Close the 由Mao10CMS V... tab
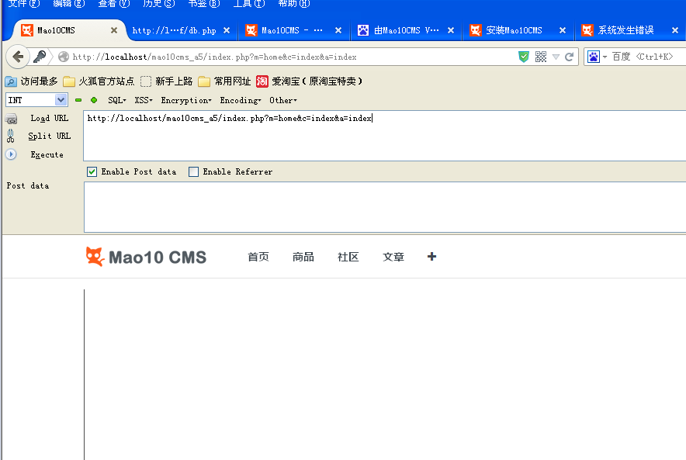Screen dimensions: 686x460 point(451,30)
